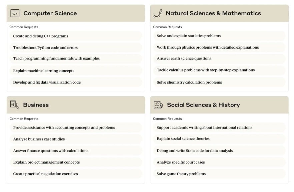This screenshot has width=294, height=192.
Task: Pick 'Analyze business case studies'
Action: [x=39, y=139]
